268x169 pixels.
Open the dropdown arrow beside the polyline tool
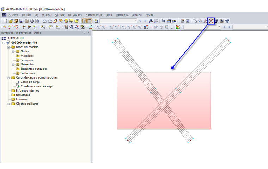20,27
